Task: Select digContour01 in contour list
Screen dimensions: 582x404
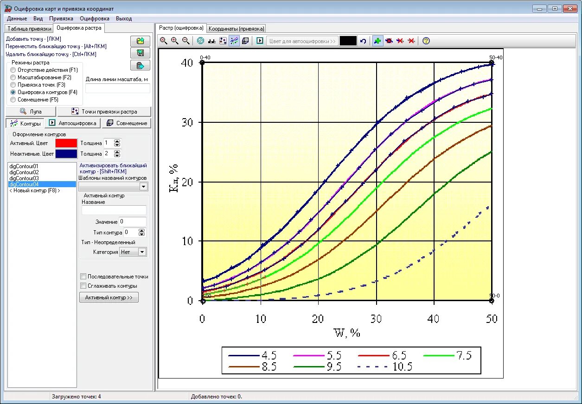Action: click(x=42, y=166)
